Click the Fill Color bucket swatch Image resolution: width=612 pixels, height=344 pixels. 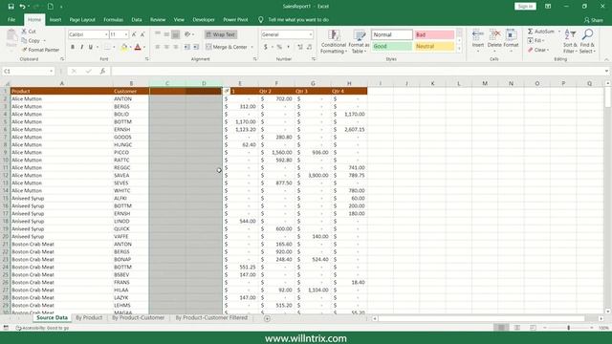click(x=123, y=47)
